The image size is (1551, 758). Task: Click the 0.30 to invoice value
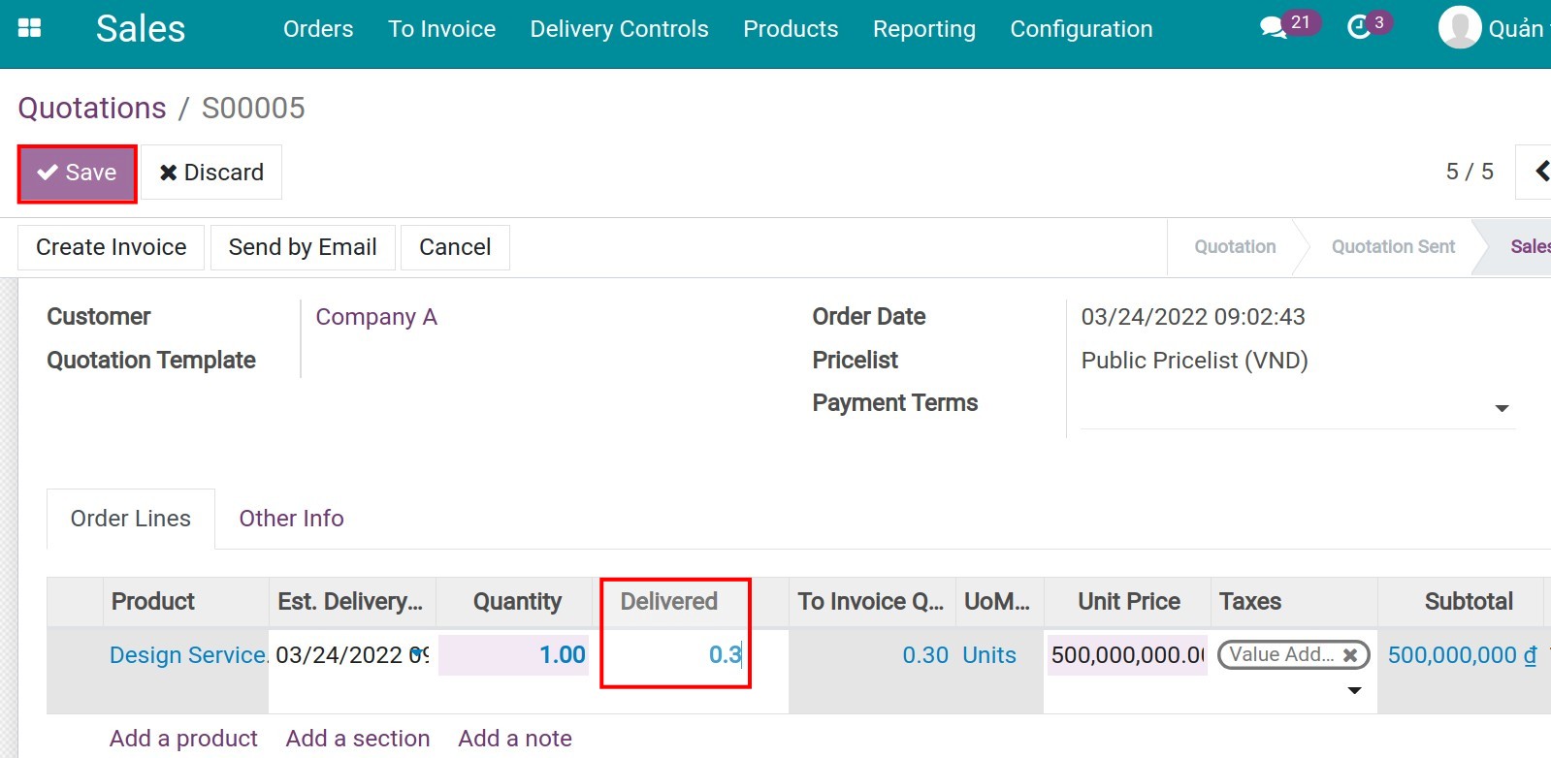pos(925,655)
